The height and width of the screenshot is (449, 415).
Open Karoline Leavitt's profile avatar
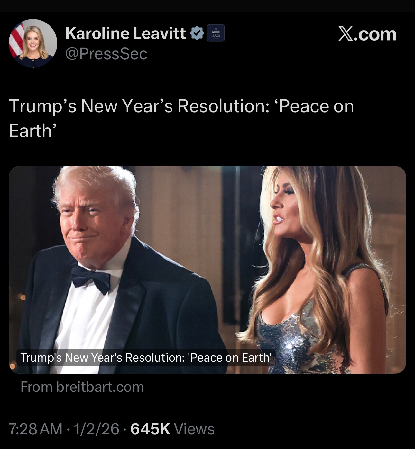point(33,43)
